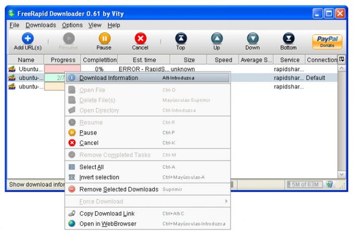This screenshot has height=236, width=354.
Task: Choose Download Information from context menu
Action: click(109, 78)
